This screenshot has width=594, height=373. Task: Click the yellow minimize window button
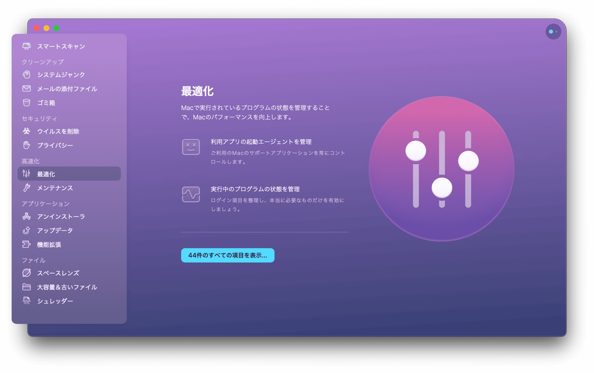tap(47, 28)
